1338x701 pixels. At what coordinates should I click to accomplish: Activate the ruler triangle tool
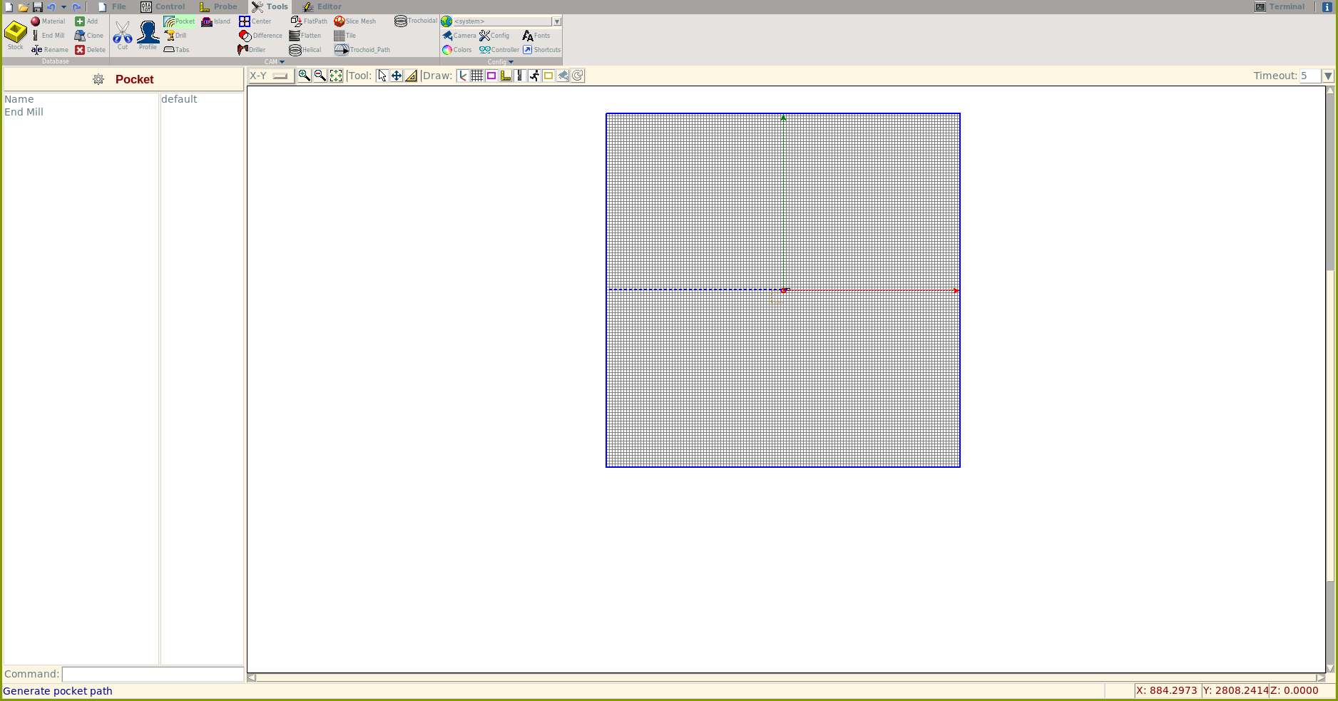(x=411, y=76)
